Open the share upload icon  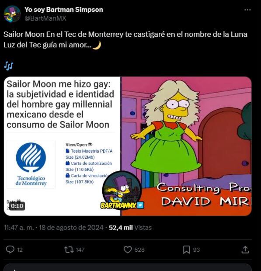click(x=245, y=250)
